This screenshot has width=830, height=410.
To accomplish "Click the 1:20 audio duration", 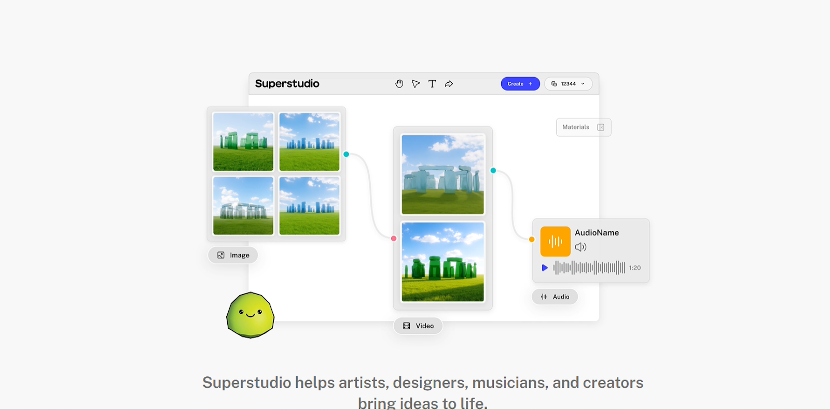I will (635, 268).
